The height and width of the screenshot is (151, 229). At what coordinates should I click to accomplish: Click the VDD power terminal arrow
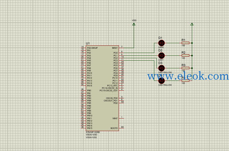134,24
